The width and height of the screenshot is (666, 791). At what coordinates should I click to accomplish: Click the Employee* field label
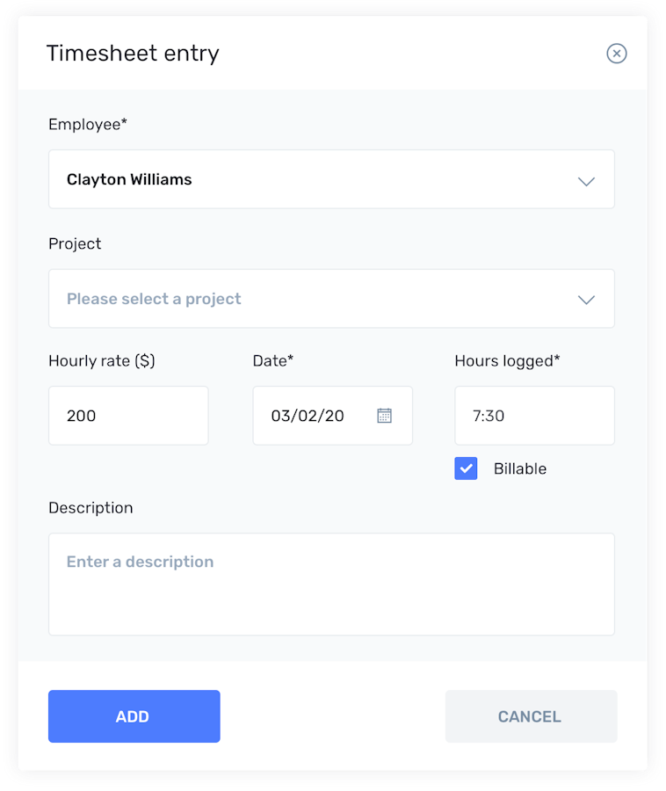coord(88,125)
